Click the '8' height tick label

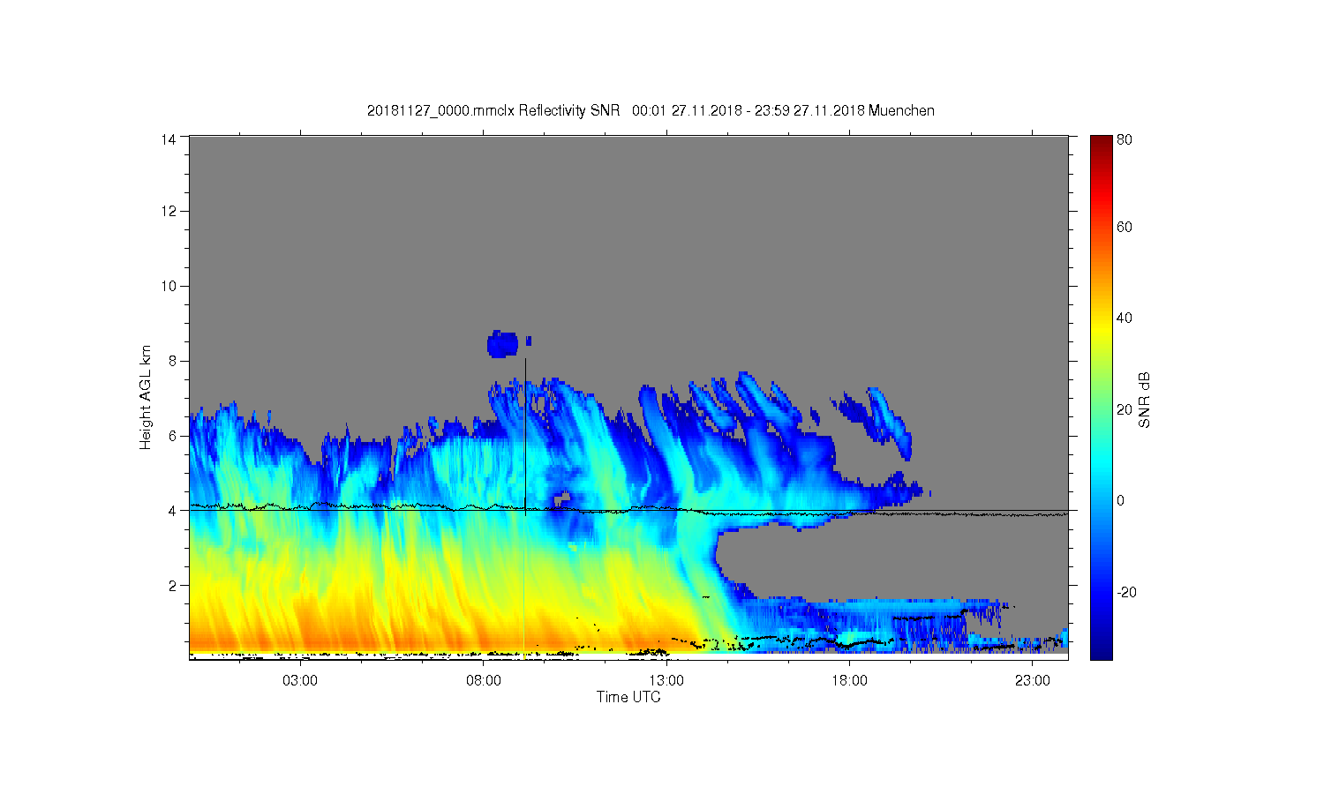coord(173,361)
